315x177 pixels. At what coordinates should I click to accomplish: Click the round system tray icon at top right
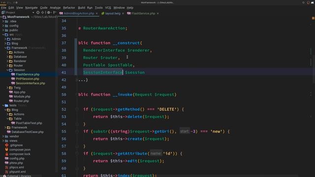pos(309,2)
